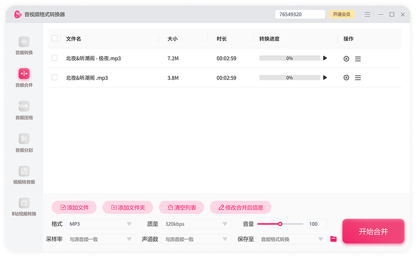Switch to the 音频合并 tab
The height and width of the screenshot is (257, 416).
click(24, 74)
